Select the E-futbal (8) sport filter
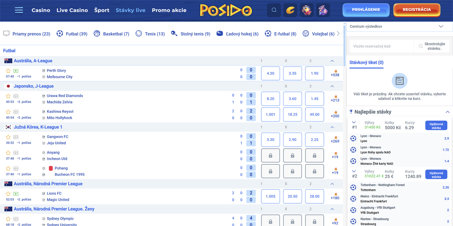 (x=280, y=34)
